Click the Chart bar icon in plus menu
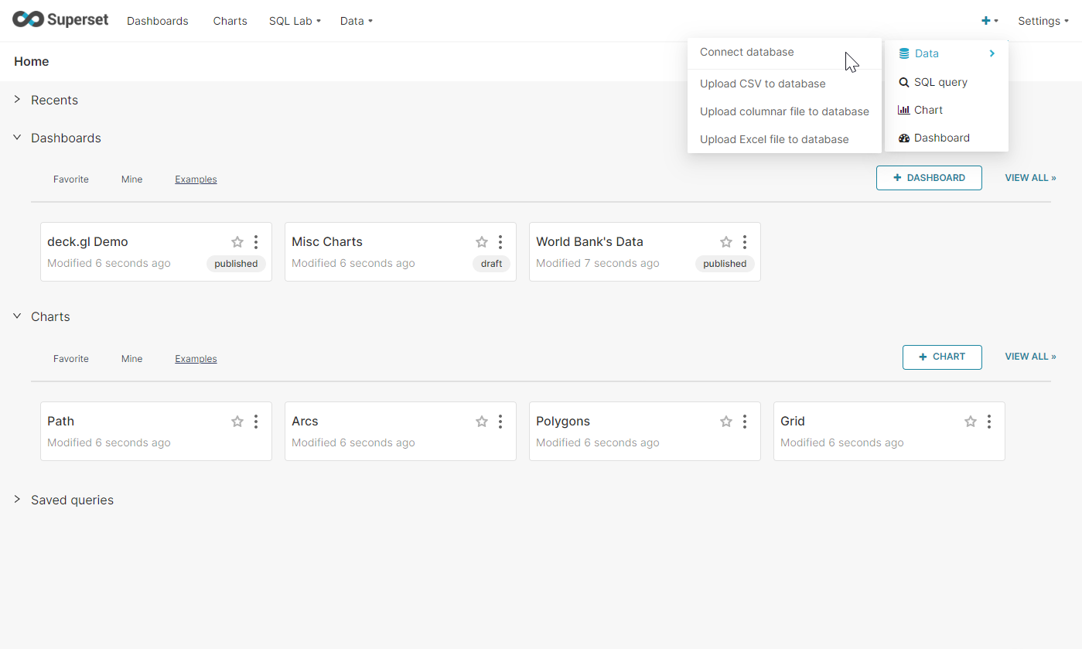 pyautogui.click(x=903, y=111)
